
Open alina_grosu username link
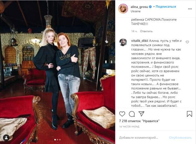139,7
